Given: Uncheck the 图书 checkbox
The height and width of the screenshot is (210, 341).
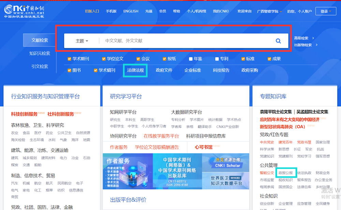Looking at the screenshot, I should tap(70, 71).
